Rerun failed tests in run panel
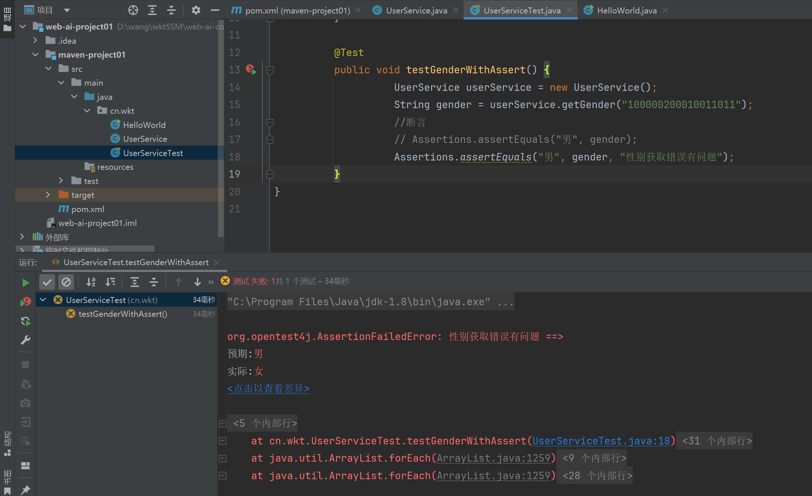Screen dimensions: 812x496 coord(25,301)
